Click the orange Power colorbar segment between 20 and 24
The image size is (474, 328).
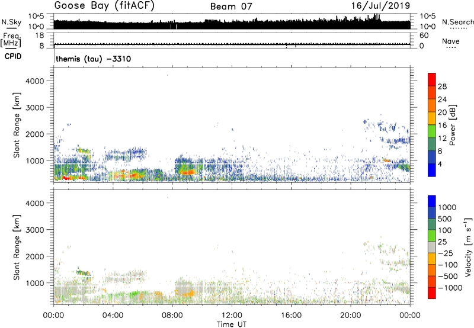(432, 105)
